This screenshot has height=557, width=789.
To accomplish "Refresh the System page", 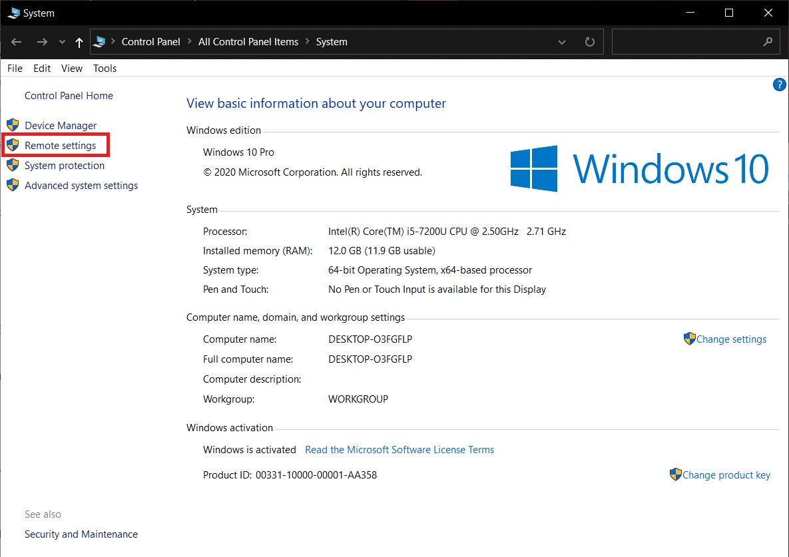I will point(589,42).
